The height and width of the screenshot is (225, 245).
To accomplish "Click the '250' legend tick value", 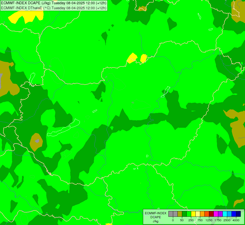I will (191, 220).
